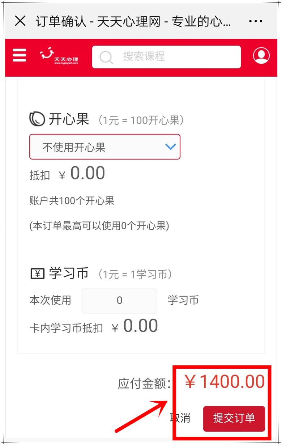Click the 学习币 yen card icon
Screen dimensions: 282x445
[x=37, y=274]
